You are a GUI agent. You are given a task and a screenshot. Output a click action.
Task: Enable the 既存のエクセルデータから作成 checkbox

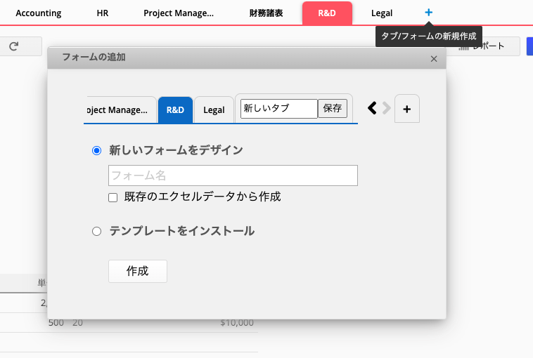[113, 197]
